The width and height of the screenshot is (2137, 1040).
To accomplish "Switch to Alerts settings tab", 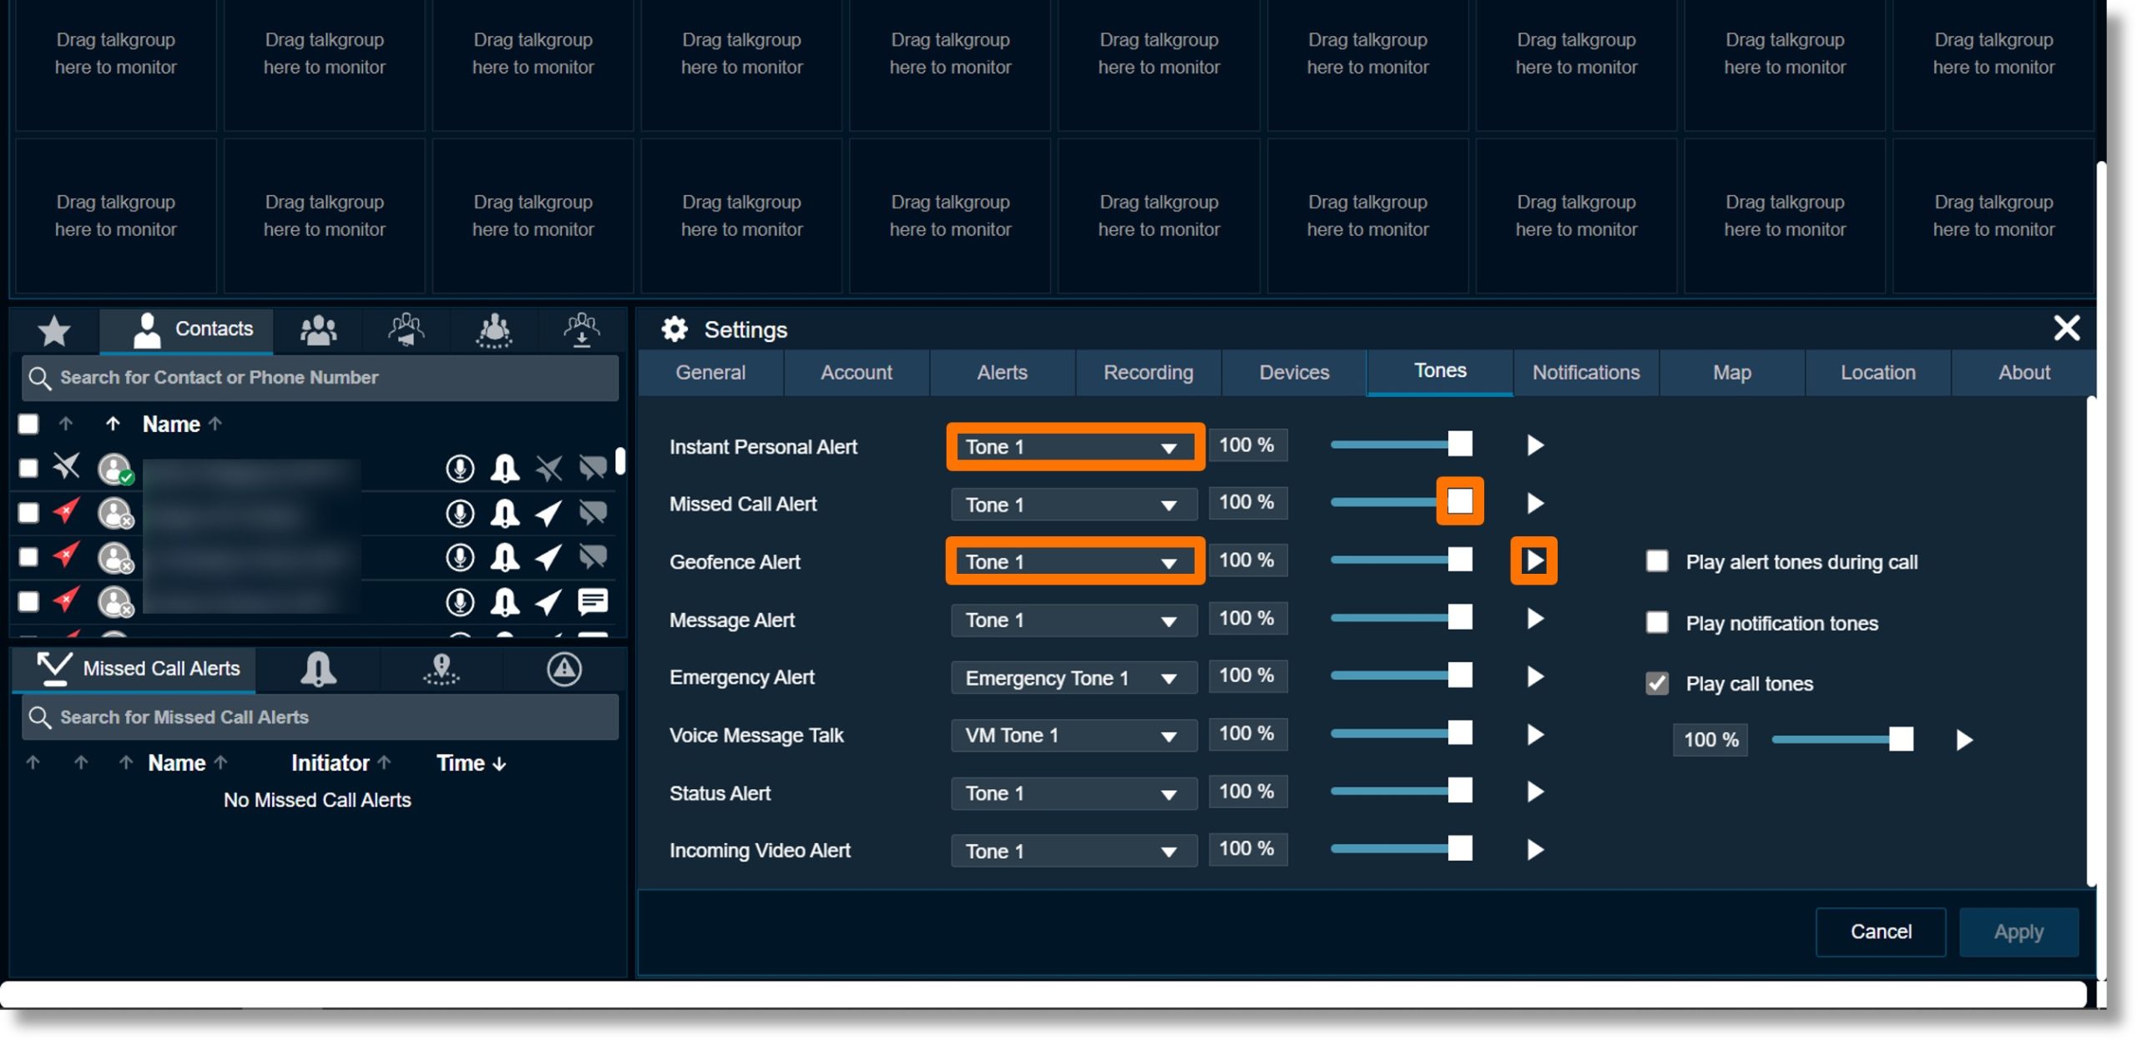I will (1000, 372).
